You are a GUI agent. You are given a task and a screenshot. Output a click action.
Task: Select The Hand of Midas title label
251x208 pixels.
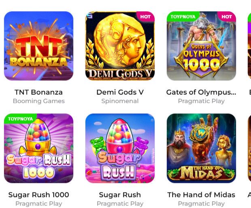(201, 195)
